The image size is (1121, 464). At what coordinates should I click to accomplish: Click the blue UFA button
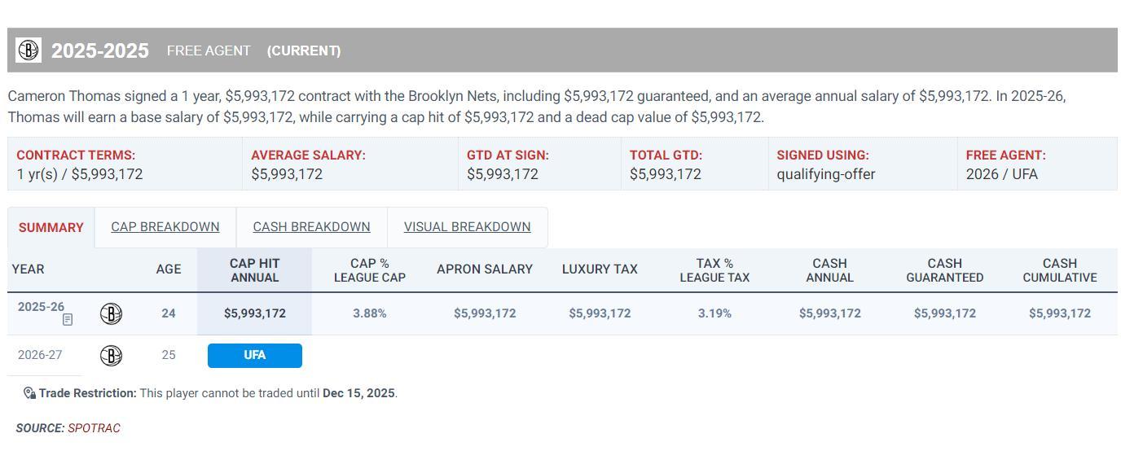(254, 355)
